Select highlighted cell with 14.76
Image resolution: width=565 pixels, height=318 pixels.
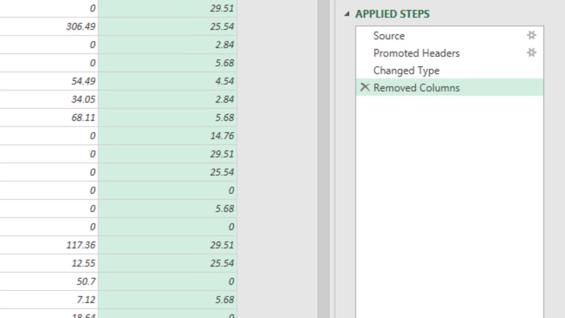tap(222, 136)
